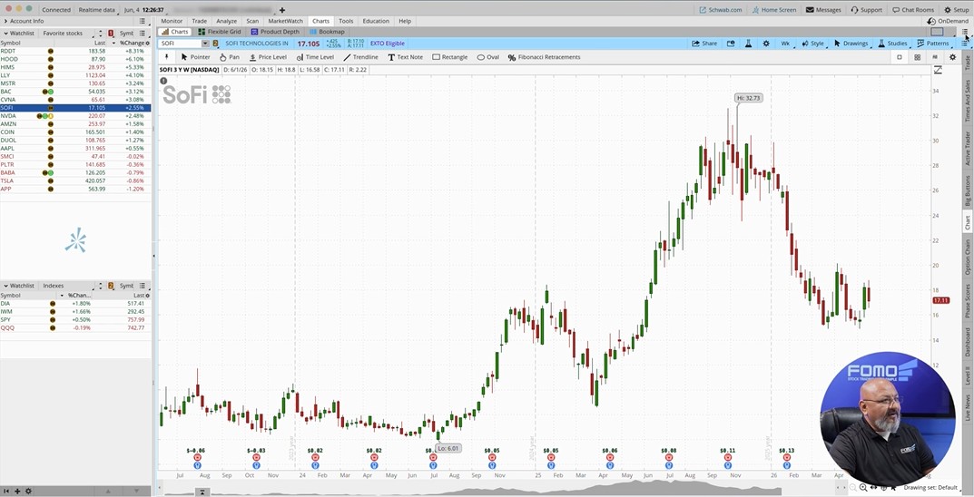Image resolution: width=974 pixels, height=497 pixels.
Task: Collapse the Indexes Watchlist gadget
Action: tap(5, 286)
